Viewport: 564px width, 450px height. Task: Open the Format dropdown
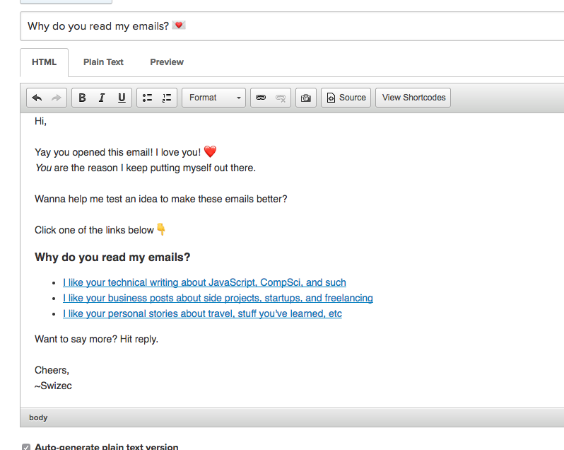coord(213,98)
